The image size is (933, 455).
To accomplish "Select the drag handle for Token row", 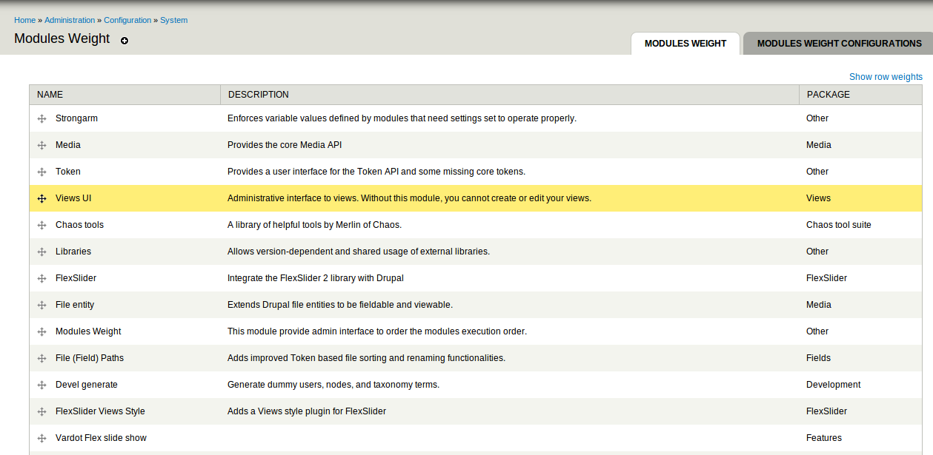I will pos(41,172).
